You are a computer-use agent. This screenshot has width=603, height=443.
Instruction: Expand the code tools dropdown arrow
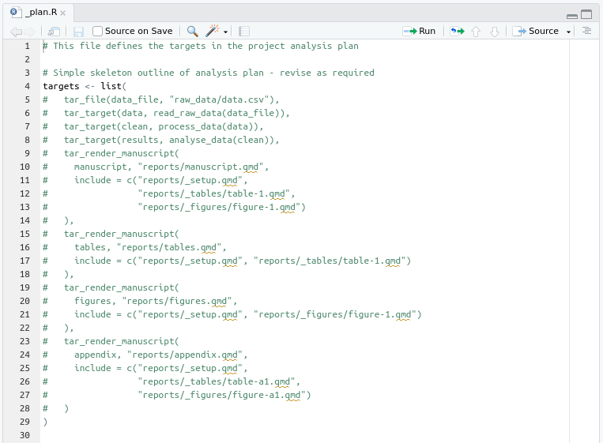click(226, 32)
